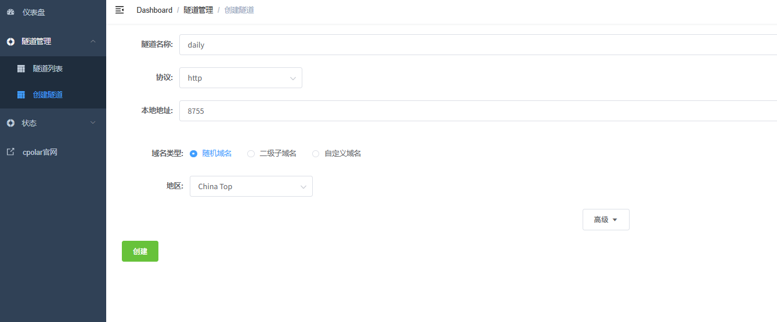Expand the 高级 advanced options
Image resolution: width=777 pixels, height=322 pixels.
pyautogui.click(x=606, y=220)
